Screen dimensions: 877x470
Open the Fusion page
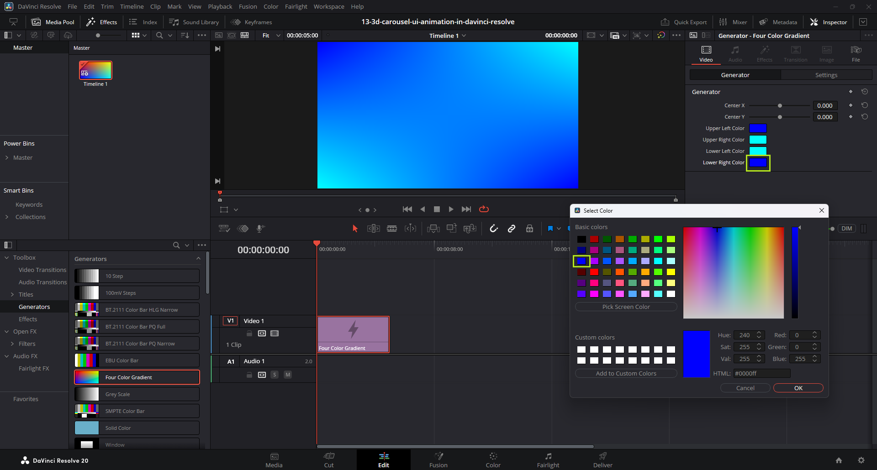pos(438,460)
